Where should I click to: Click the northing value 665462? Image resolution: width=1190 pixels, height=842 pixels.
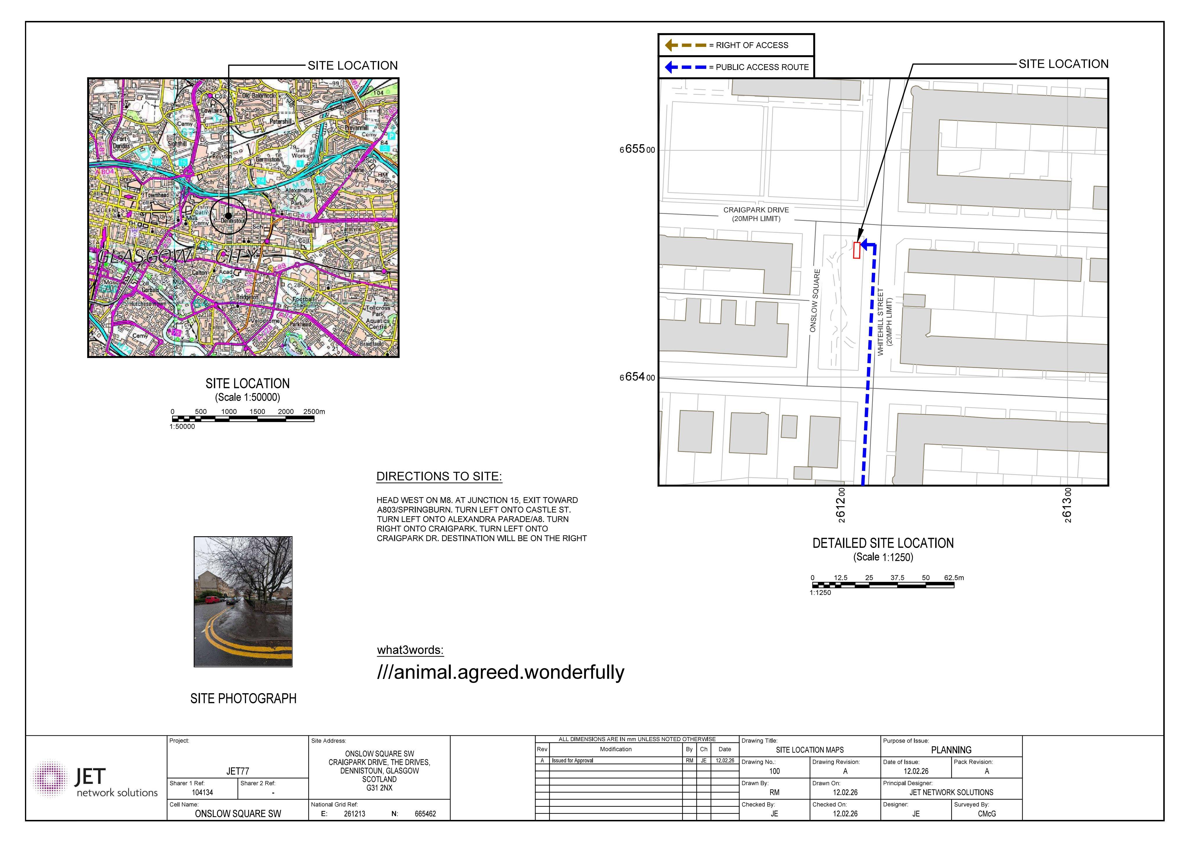(x=425, y=814)
